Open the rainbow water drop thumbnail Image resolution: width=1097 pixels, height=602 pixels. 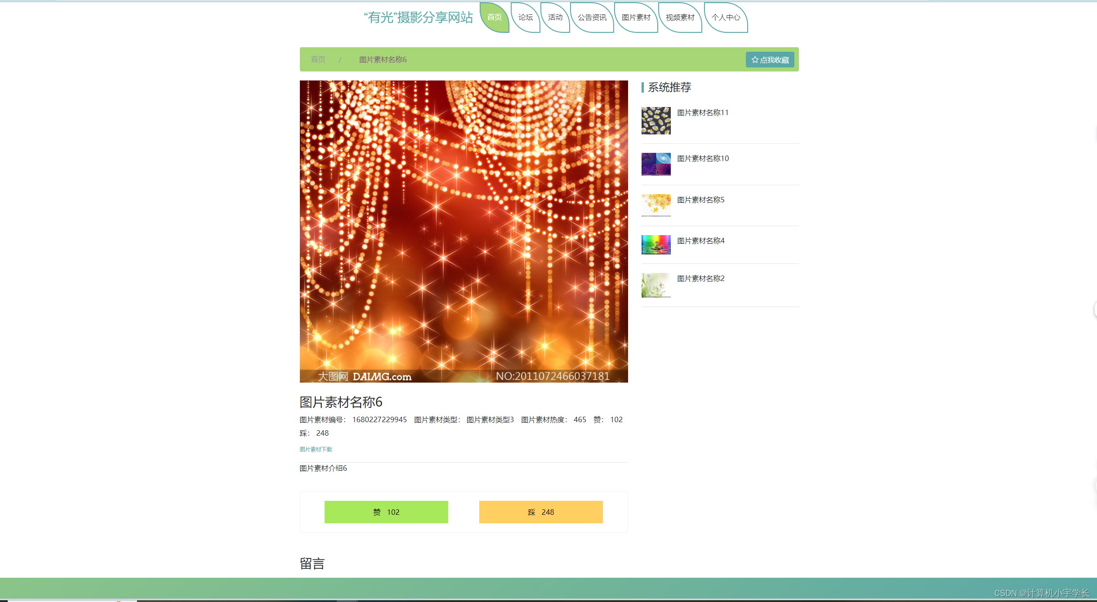point(656,245)
